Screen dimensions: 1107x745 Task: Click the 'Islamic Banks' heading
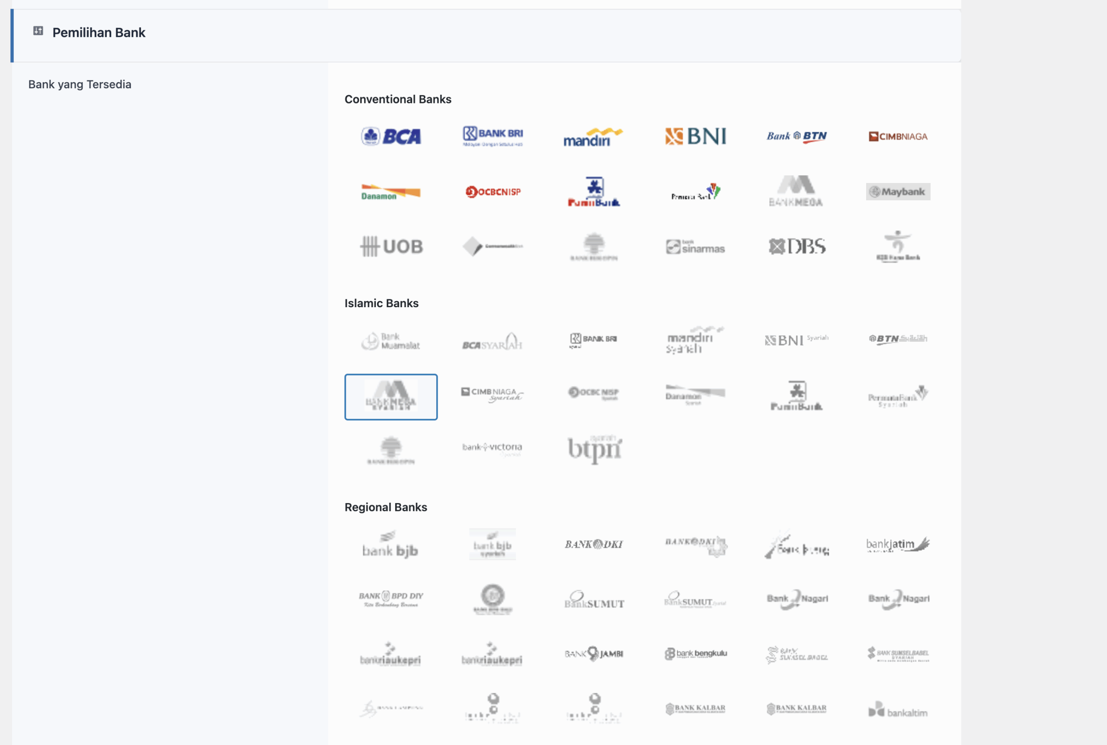coord(381,303)
